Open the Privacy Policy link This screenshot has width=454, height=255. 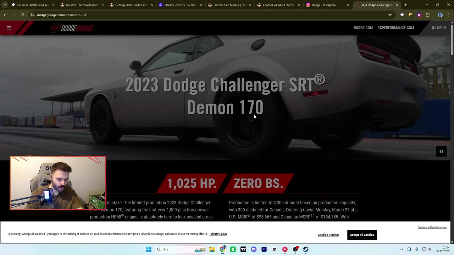coord(218,234)
